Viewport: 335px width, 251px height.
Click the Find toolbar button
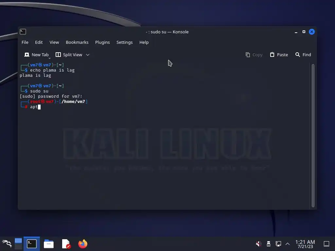coord(303,55)
